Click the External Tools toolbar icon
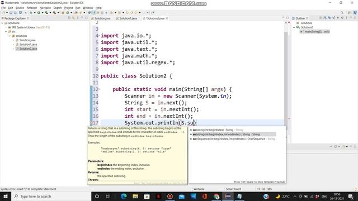This screenshot has width=358, height=201. coord(55,13)
